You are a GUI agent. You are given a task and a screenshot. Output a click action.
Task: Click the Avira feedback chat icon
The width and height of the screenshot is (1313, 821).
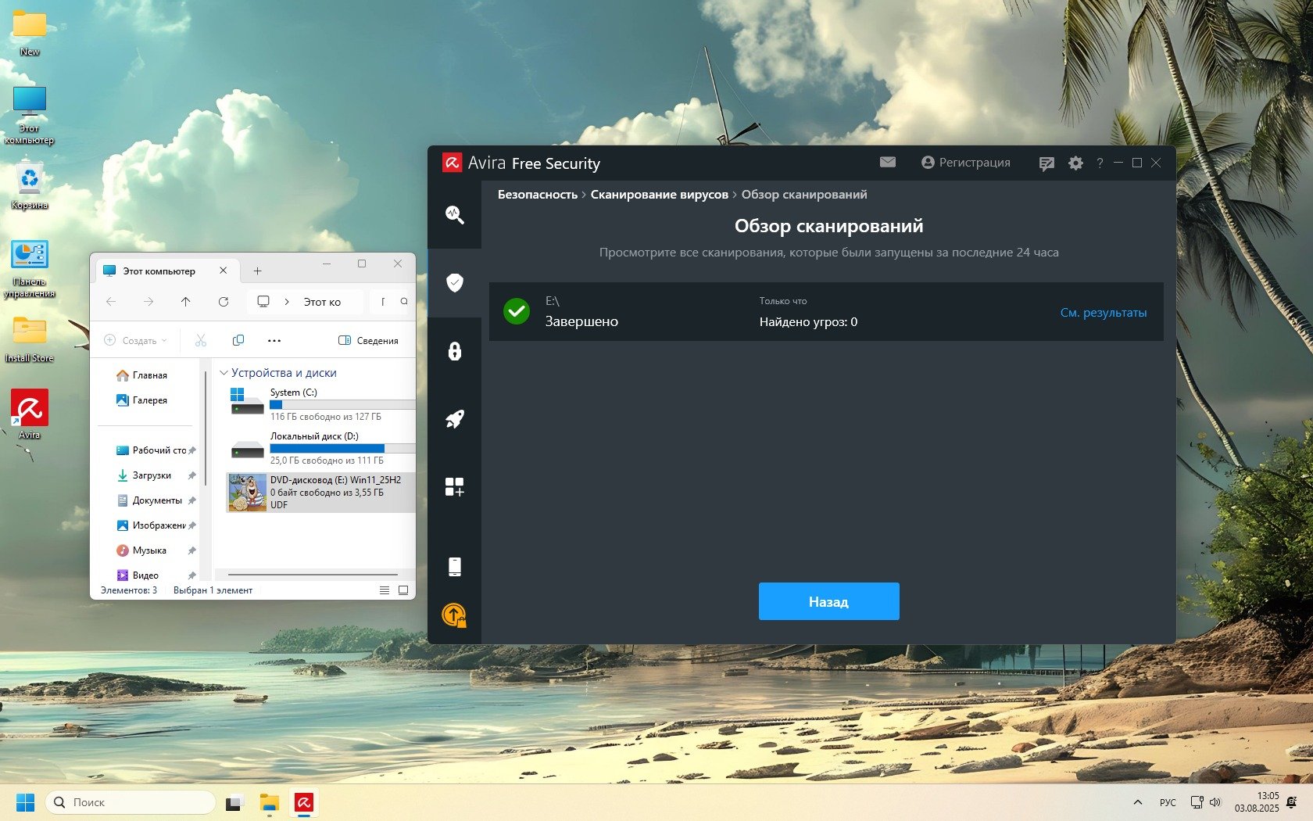[x=1046, y=163]
